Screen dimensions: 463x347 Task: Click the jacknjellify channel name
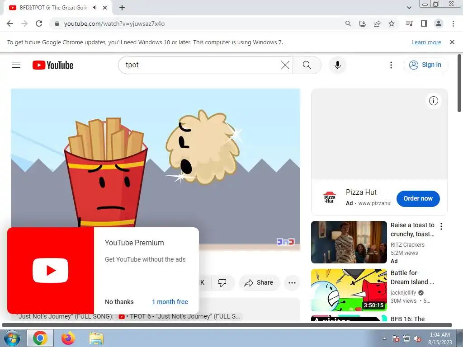pyautogui.click(x=403, y=293)
